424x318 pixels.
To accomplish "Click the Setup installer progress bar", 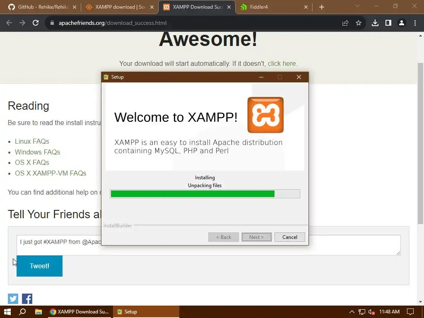I will (x=205, y=194).
